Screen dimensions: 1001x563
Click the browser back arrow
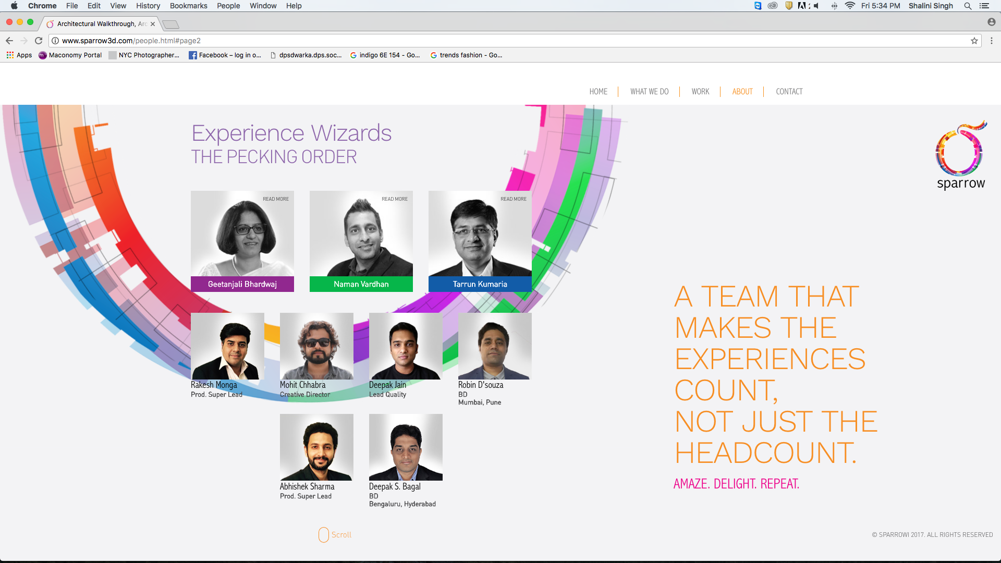[x=9, y=41]
